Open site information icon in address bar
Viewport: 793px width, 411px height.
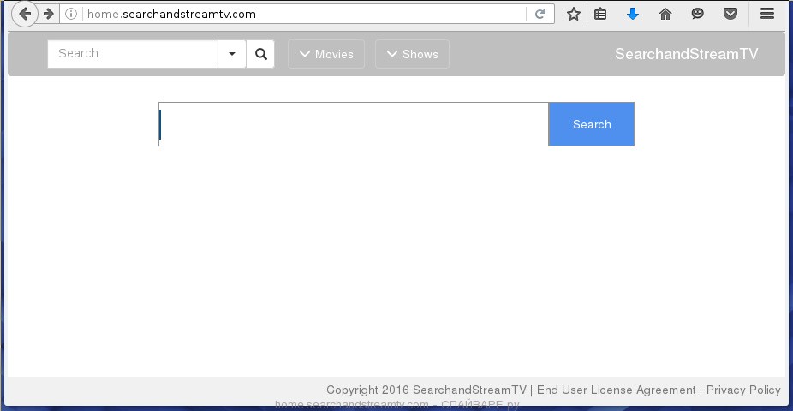71,14
